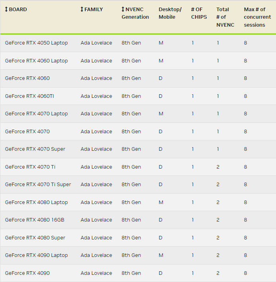Click Total NVENC value 1 in RTX 4070 row

tap(218, 132)
